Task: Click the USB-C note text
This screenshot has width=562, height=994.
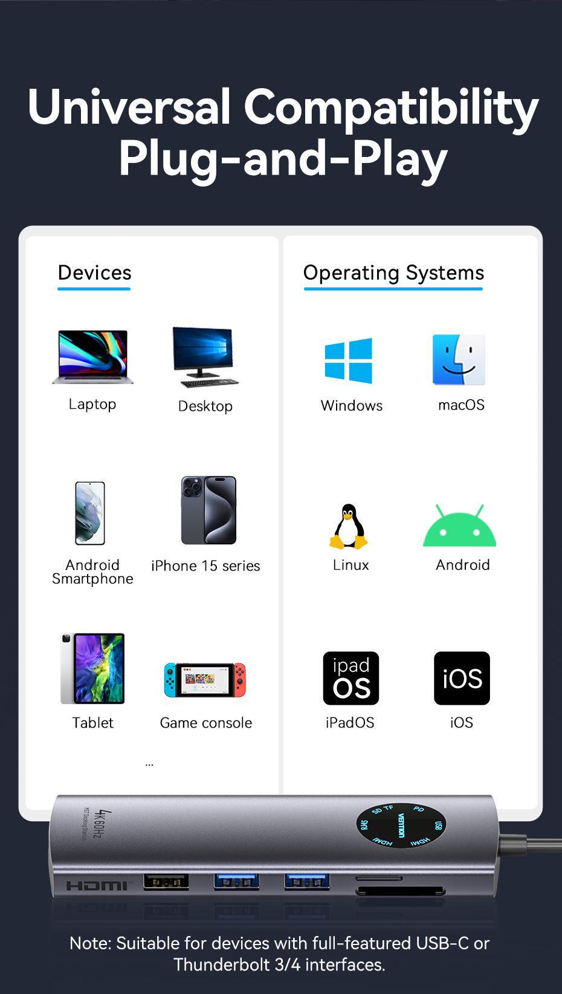Action: [279, 954]
